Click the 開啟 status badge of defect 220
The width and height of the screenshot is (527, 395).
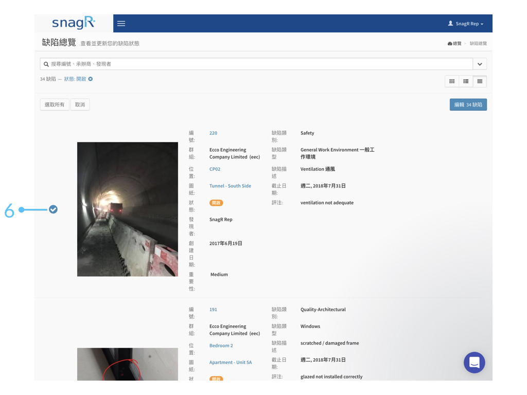point(216,203)
